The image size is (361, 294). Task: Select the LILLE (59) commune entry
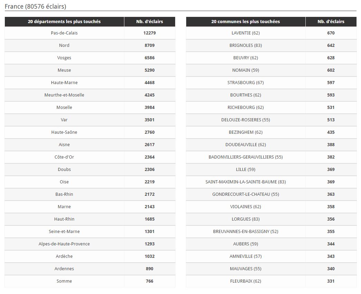(246, 169)
